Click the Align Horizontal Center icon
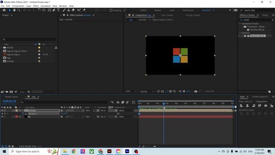 point(247,105)
